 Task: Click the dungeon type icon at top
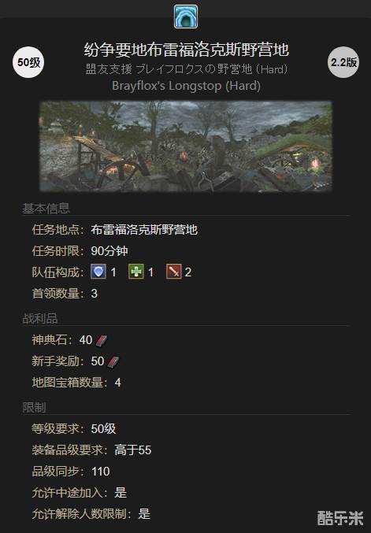(186, 17)
